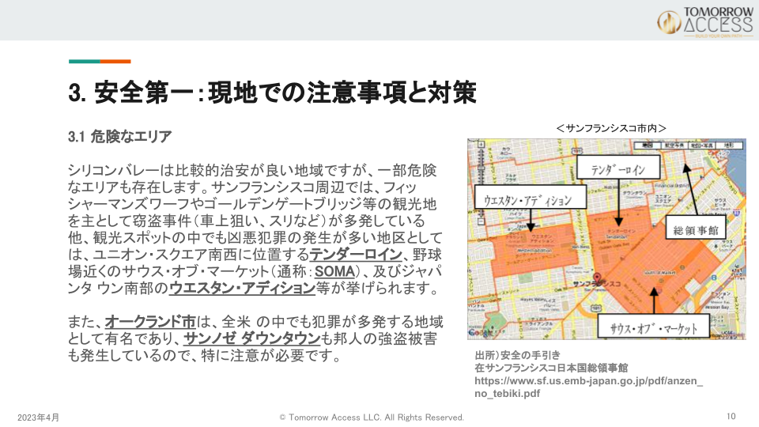The image size is (759, 427).
Task: Click the first paragraph line starting シリコンバレーは
Action: tap(252, 170)
